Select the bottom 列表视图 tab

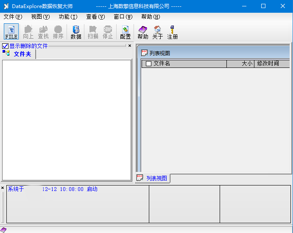tap(152, 178)
